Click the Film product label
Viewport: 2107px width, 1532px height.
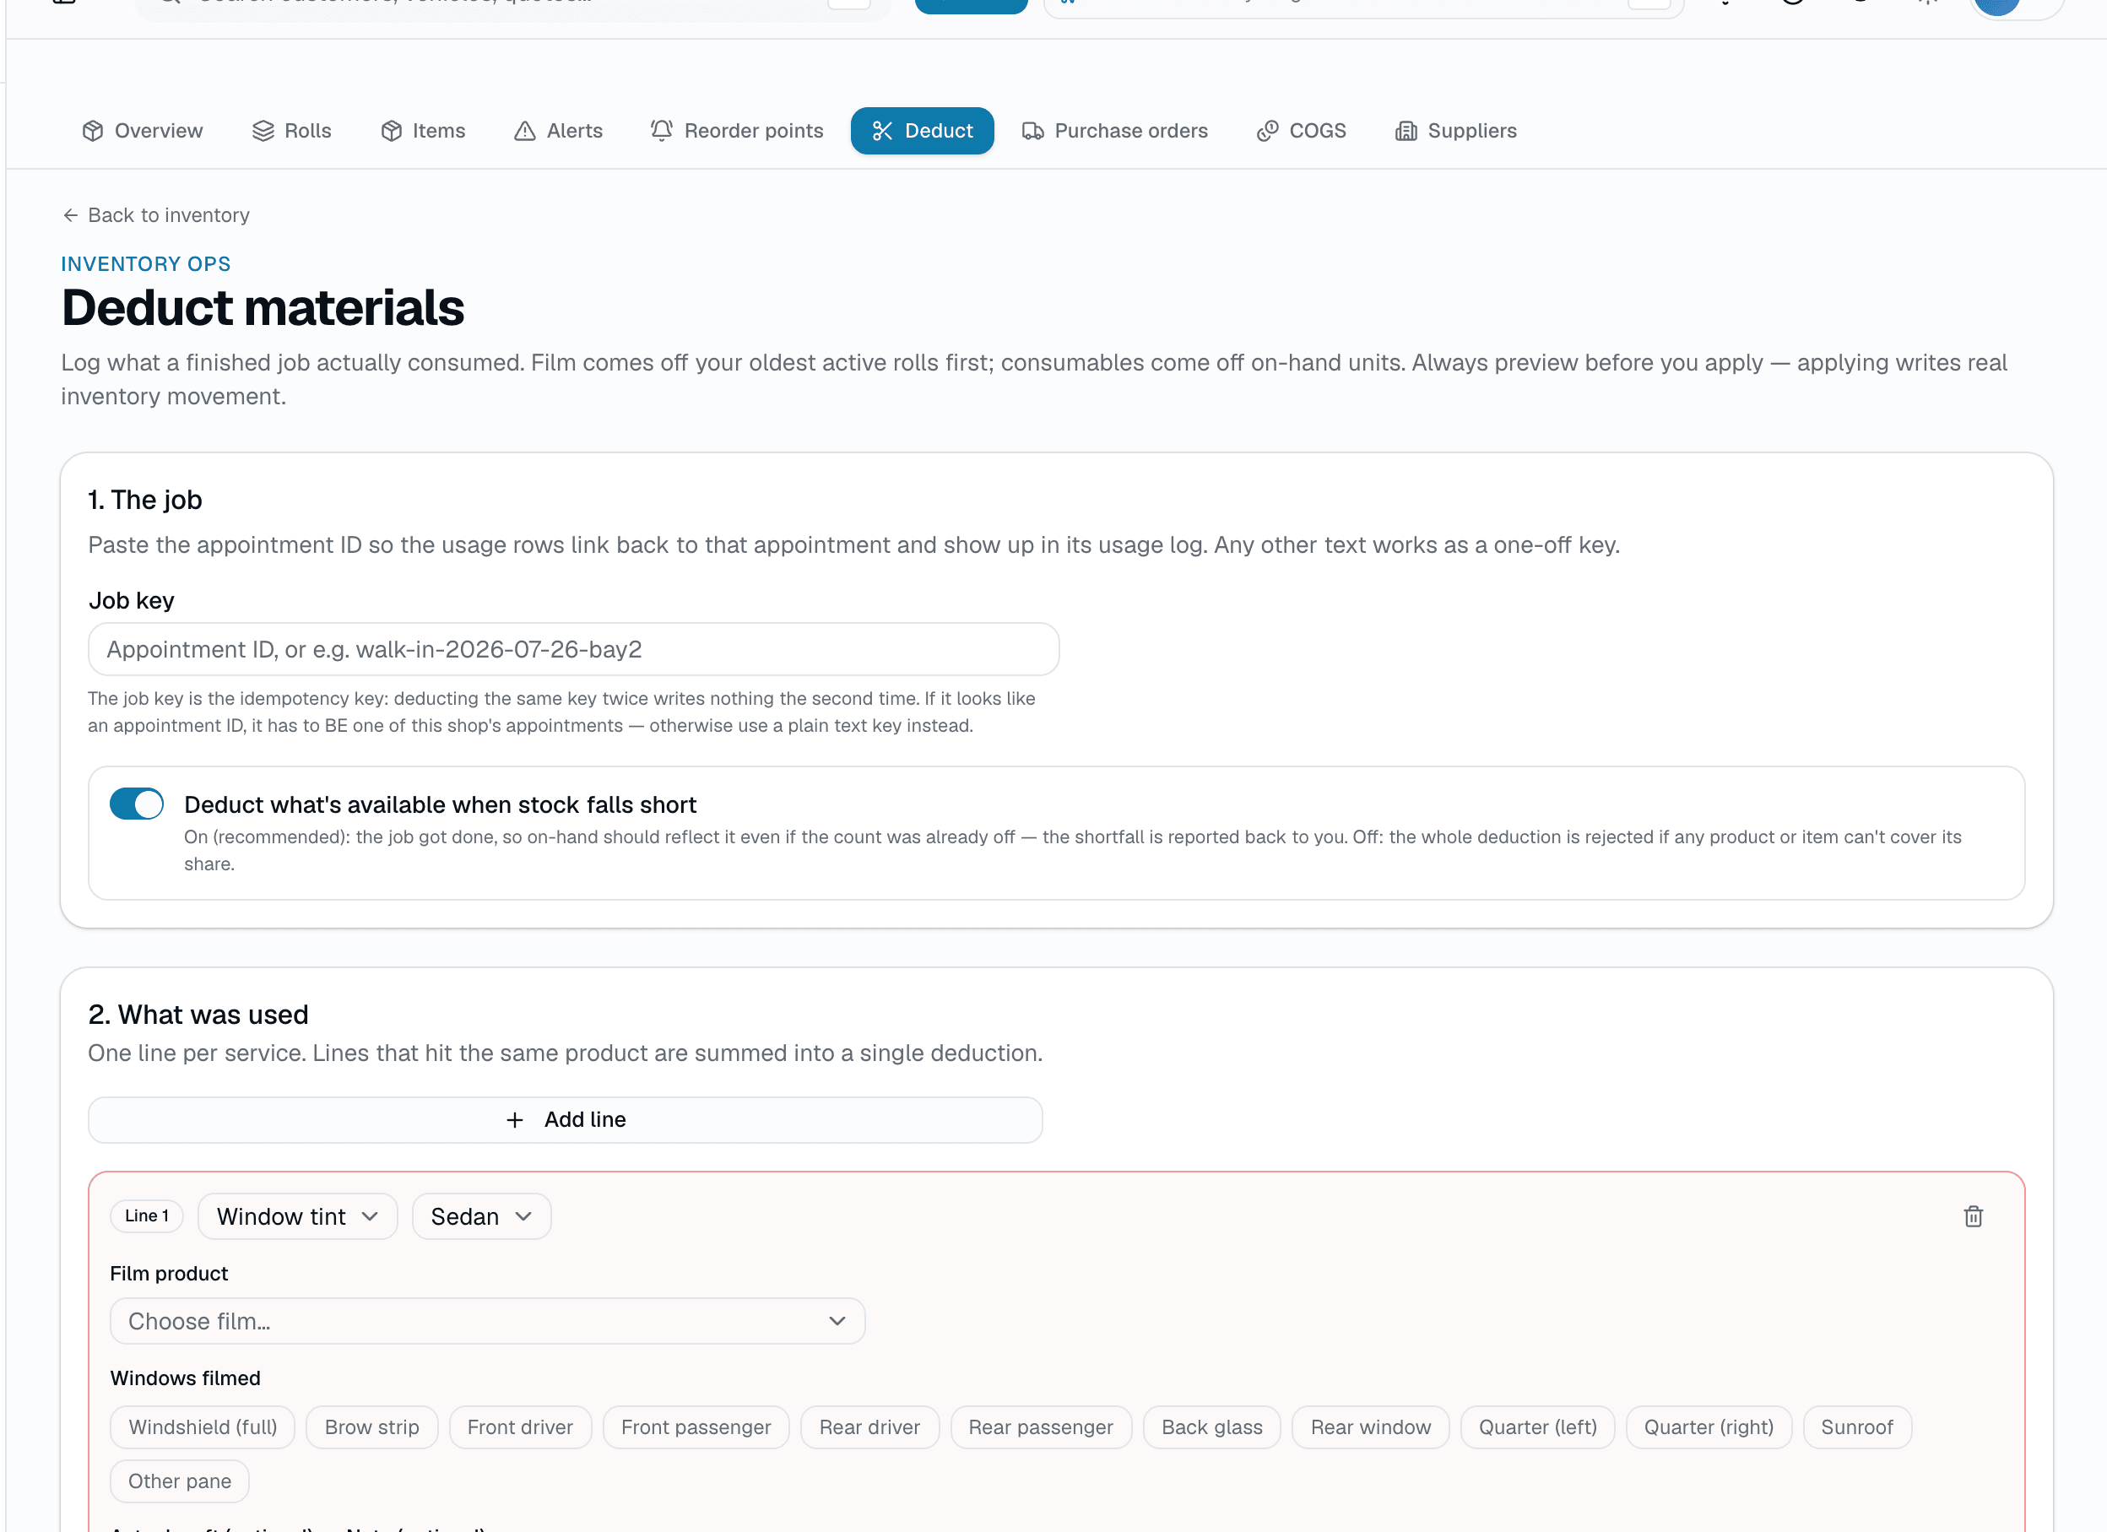coord(169,1274)
